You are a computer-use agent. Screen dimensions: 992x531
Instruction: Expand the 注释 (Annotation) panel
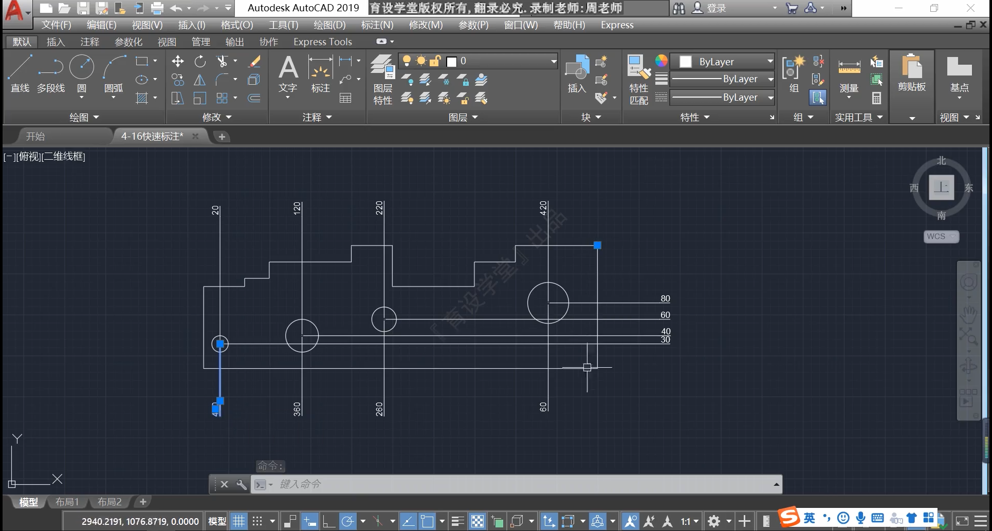click(x=317, y=118)
